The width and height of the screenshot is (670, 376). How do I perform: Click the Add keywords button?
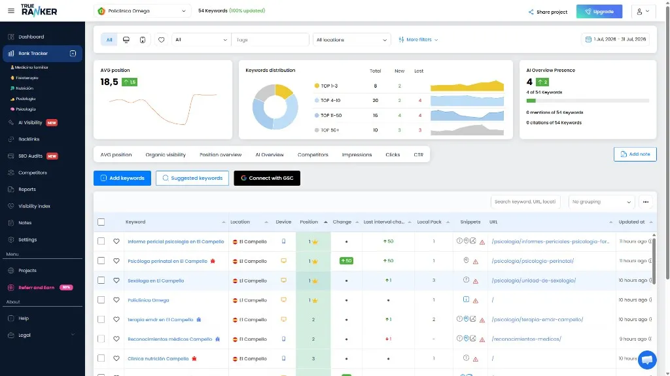coord(122,178)
